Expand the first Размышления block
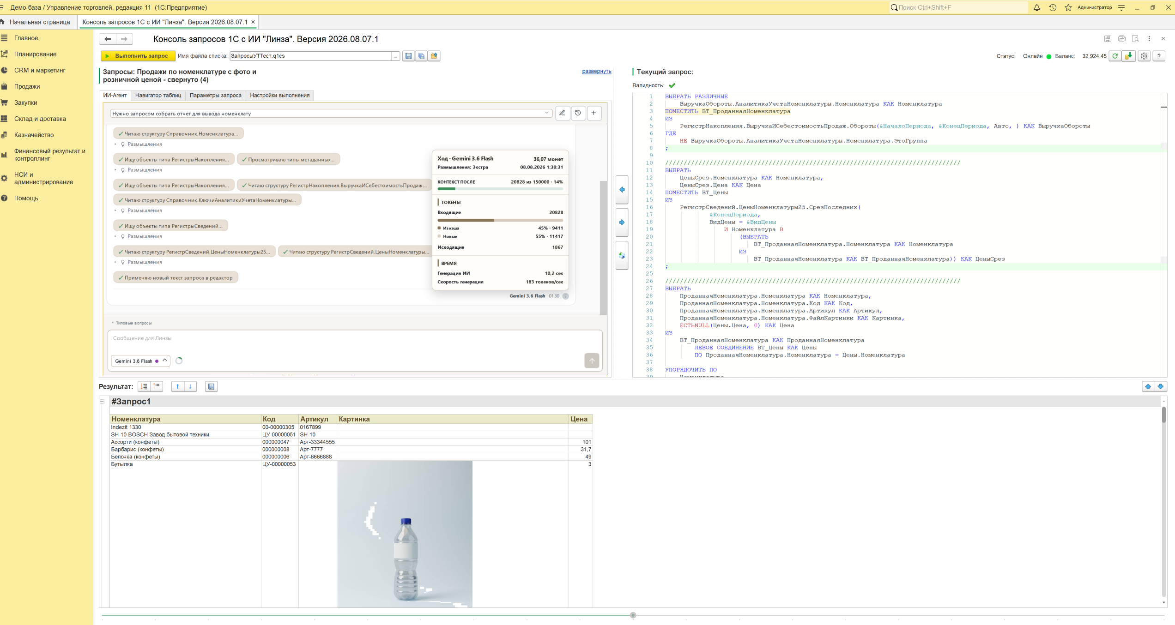The height and width of the screenshot is (625, 1175). tap(139, 144)
